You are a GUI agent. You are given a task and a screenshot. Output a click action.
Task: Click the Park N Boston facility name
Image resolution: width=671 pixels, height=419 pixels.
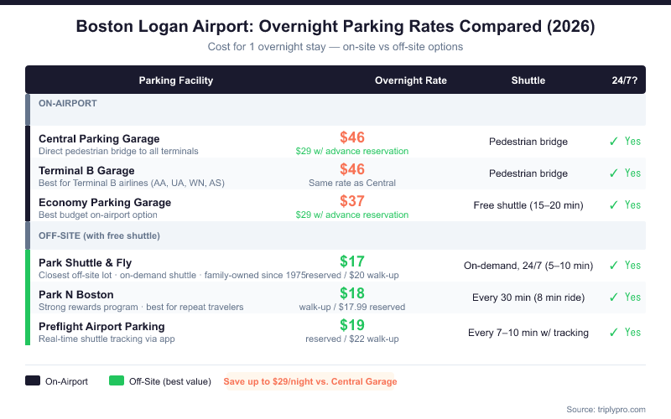pyautogui.click(x=76, y=294)
